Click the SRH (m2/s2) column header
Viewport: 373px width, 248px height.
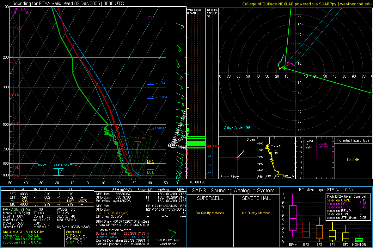122,190
